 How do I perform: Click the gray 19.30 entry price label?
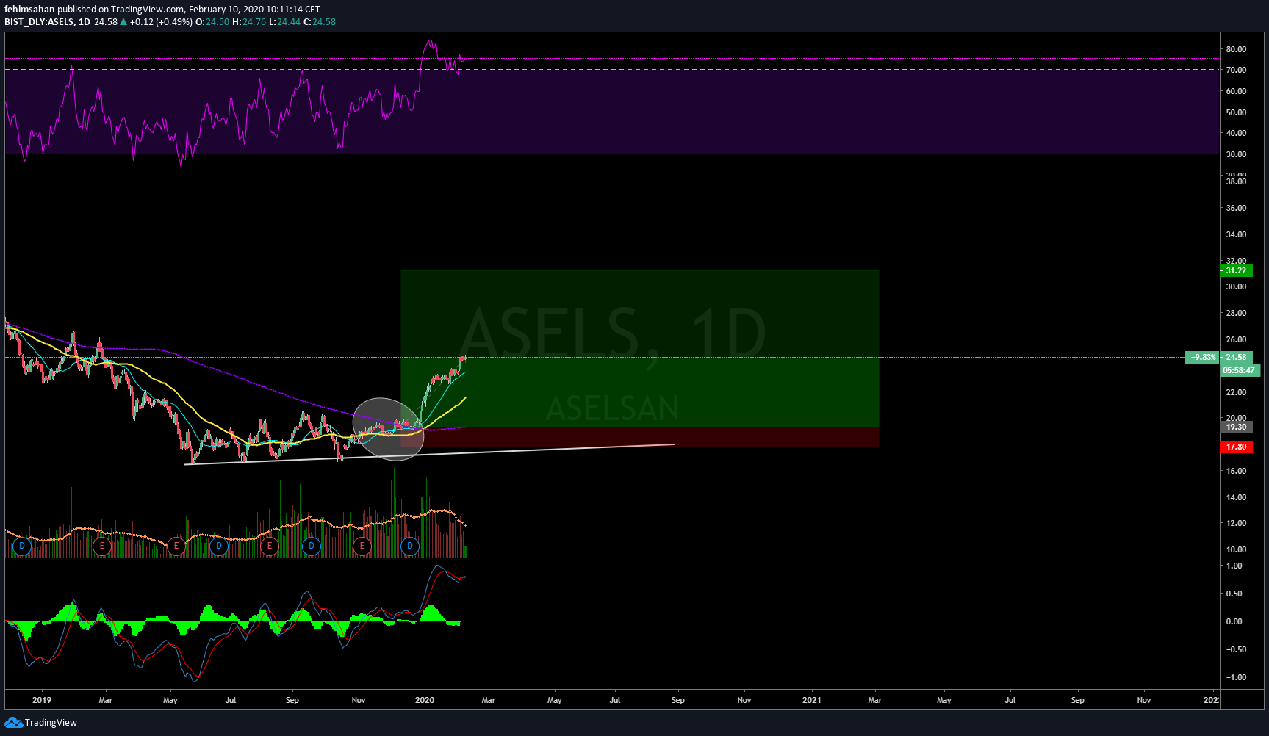tap(1236, 427)
